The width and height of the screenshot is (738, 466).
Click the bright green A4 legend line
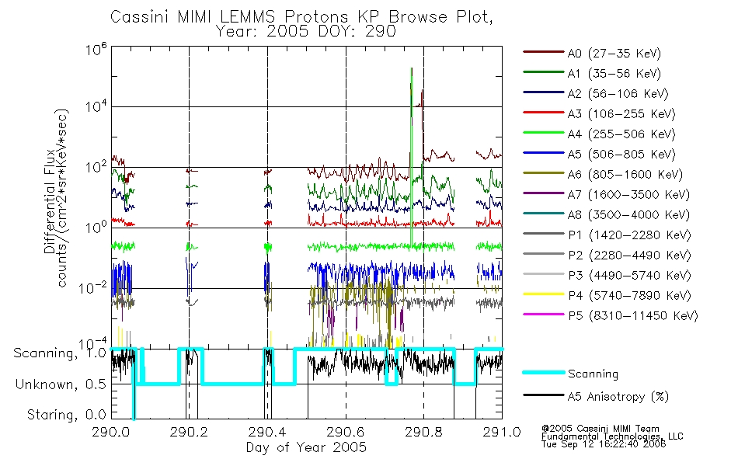[x=544, y=133]
